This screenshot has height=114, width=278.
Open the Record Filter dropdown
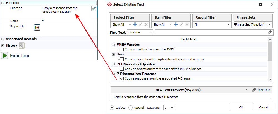pos(228,24)
